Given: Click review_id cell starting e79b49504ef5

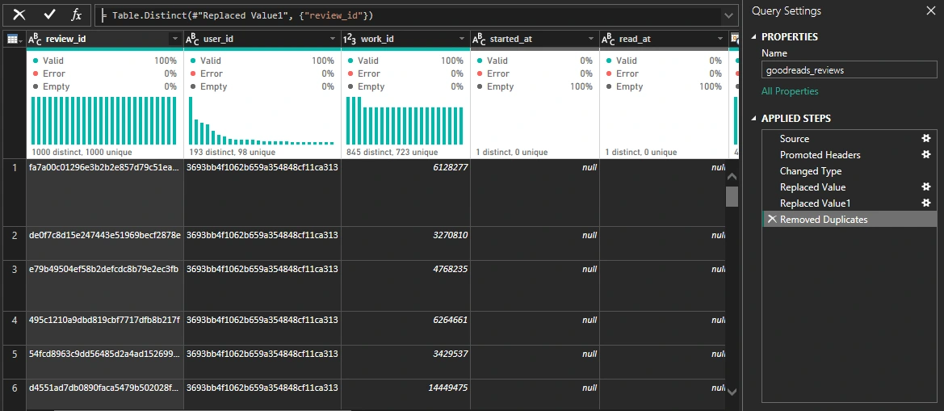Looking at the screenshot, I should click(105, 286).
